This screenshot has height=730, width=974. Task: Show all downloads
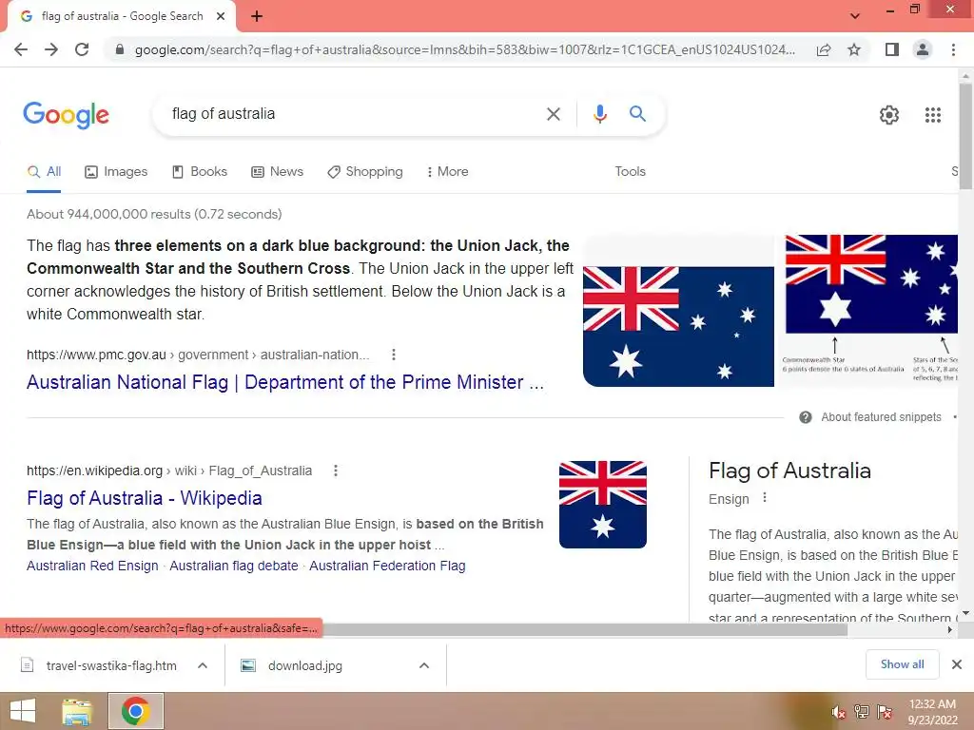click(902, 664)
